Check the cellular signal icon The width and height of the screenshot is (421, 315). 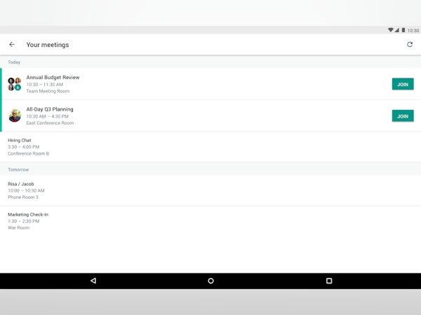point(397,30)
